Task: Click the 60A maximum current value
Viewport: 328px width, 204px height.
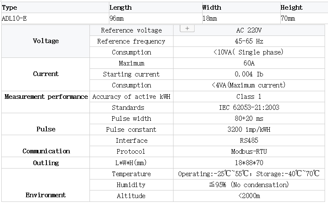Action: coord(249,63)
